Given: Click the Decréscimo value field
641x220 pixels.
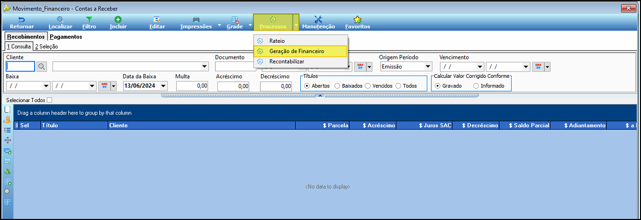Looking at the screenshot, I should pos(276,86).
